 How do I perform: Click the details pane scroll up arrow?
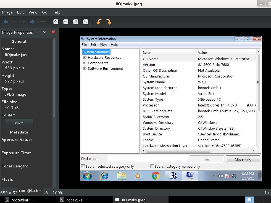[x=258, y=52]
